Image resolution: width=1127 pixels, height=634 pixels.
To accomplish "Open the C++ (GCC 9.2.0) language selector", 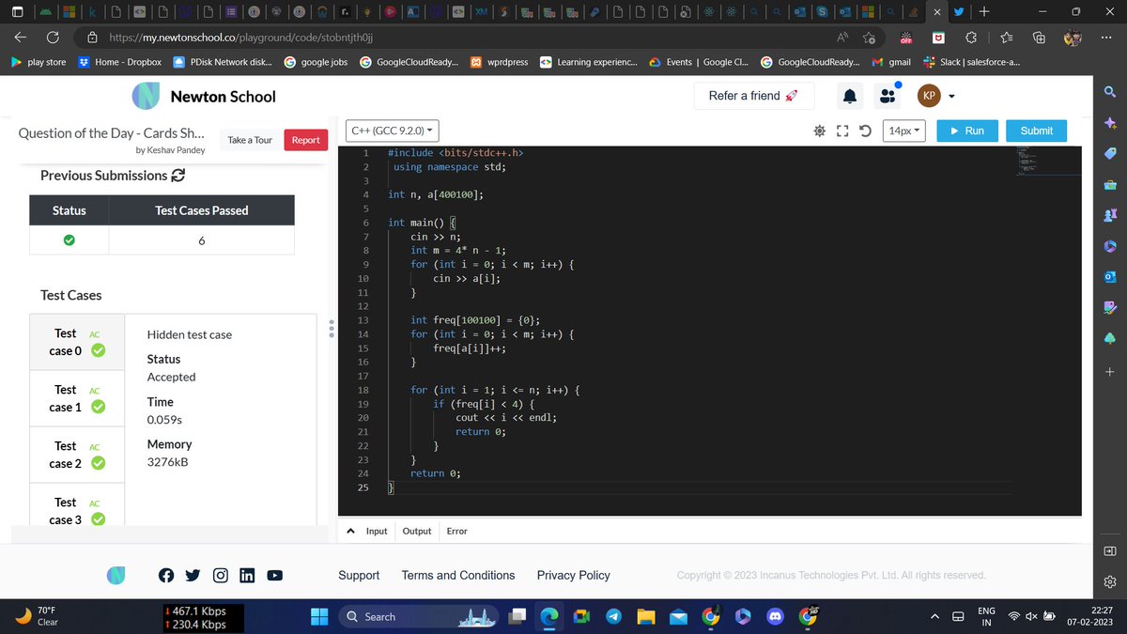I will click(392, 131).
